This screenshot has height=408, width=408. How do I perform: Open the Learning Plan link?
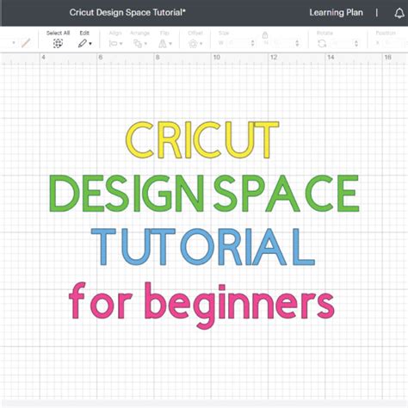pos(336,13)
